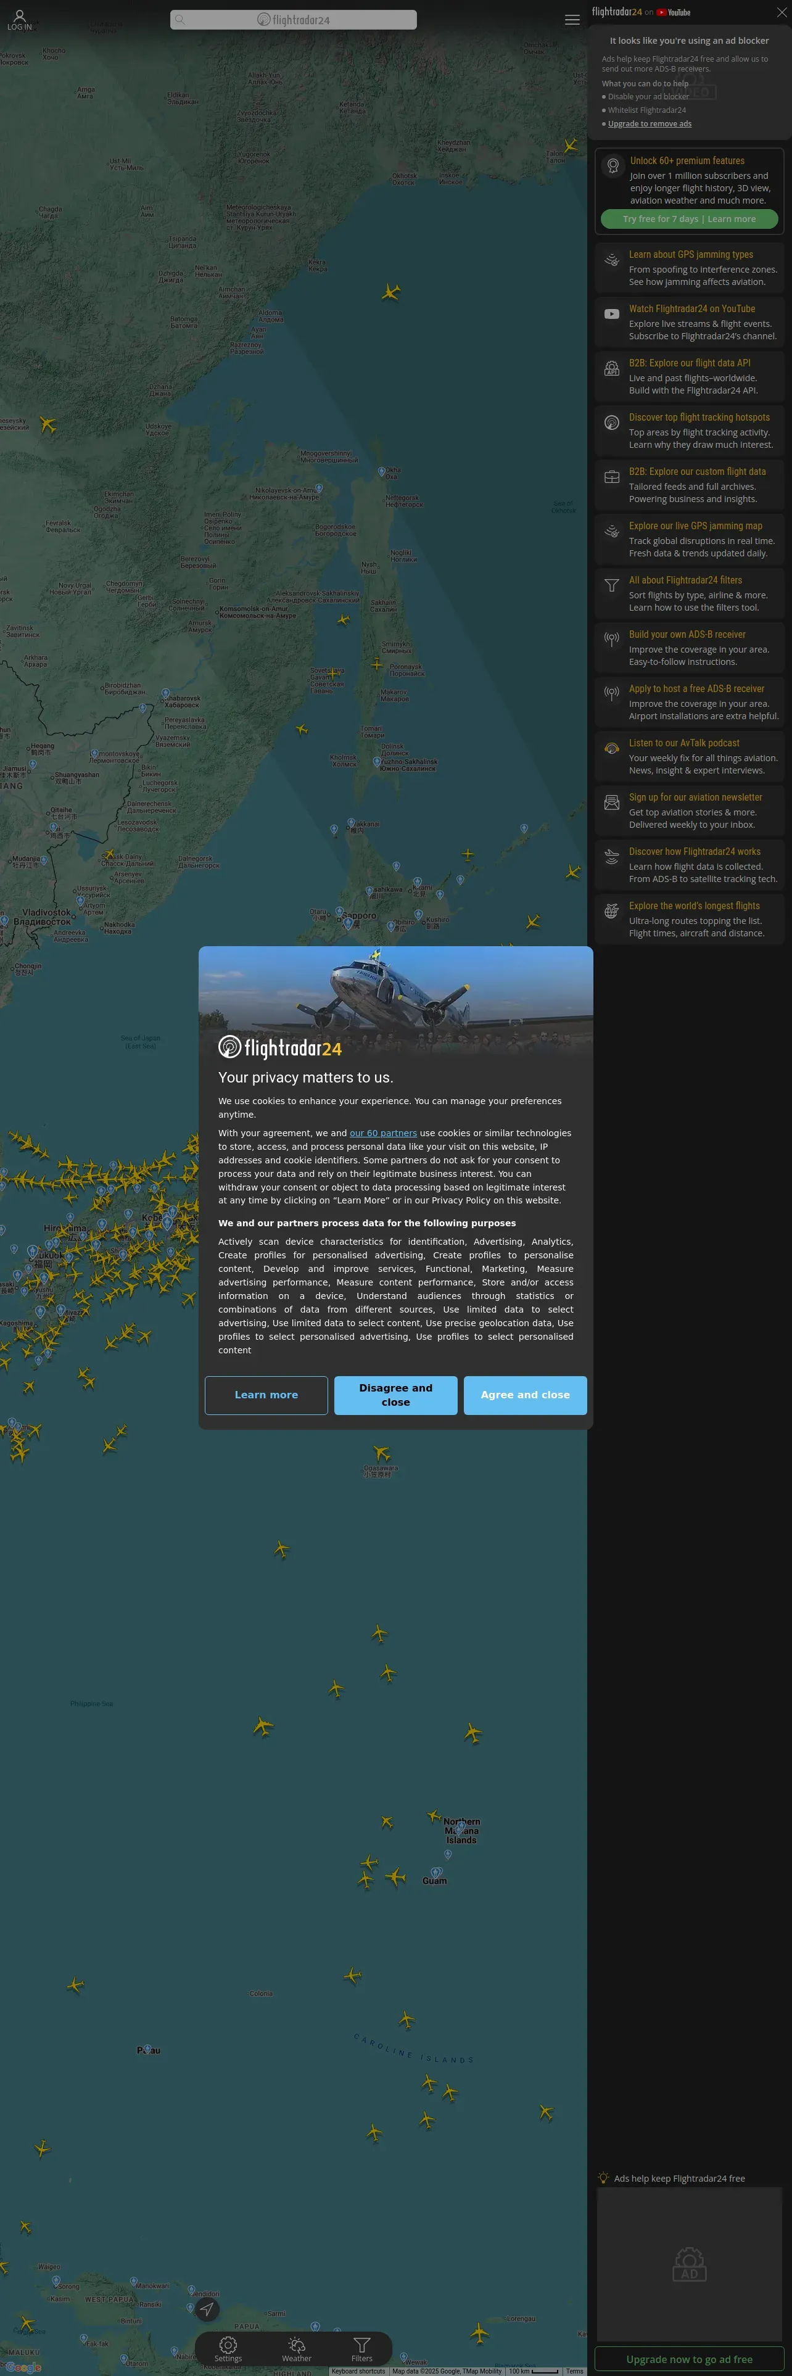Open 'Sign up for our aviation newsletter'
The height and width of the screenshot is (2376, 792).
[695, 798]
